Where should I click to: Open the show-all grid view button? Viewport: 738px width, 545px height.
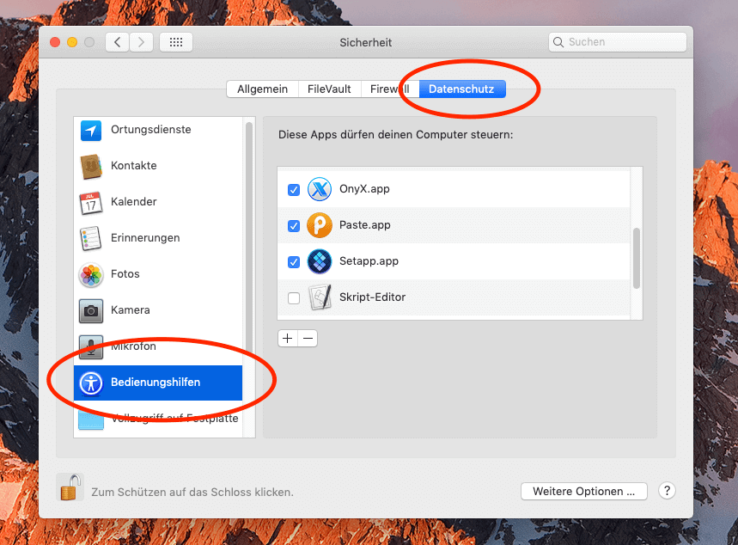tap(176, 42)
